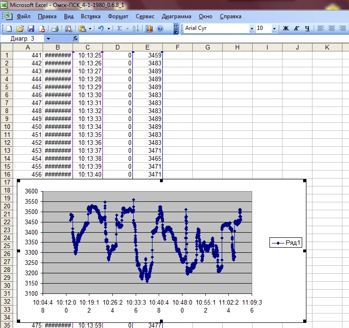Launch the Chart Wizard icon

(149, 29)
